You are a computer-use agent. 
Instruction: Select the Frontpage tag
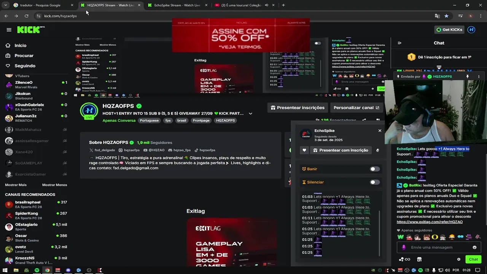point(201,120)
